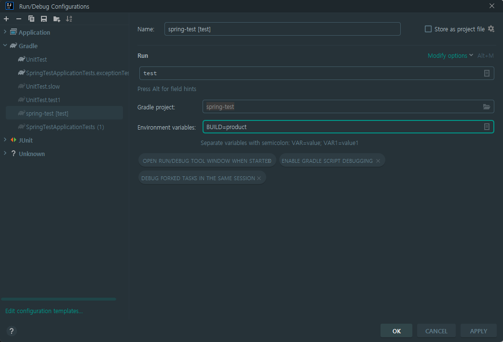Focus the Environment variables field
The height and width of the screenshot is (342, 503).
tap(348, 127)
